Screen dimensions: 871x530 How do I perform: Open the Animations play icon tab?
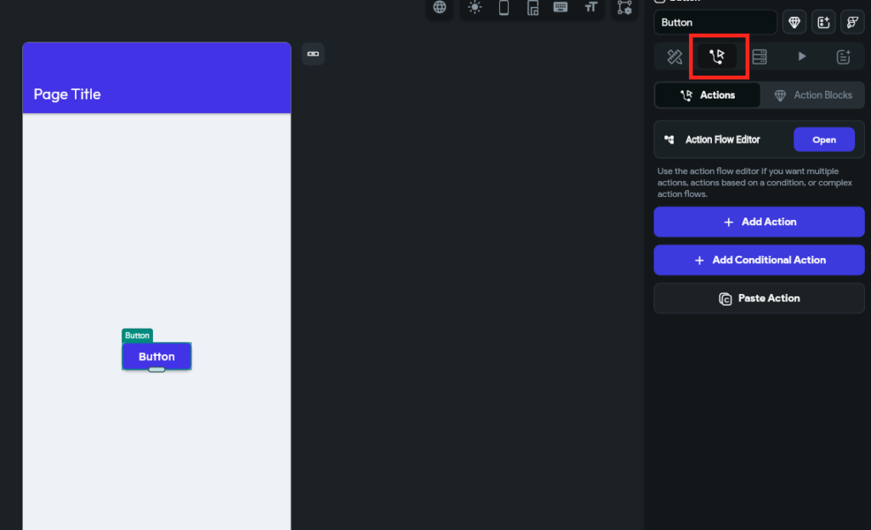tap(801, 57)
